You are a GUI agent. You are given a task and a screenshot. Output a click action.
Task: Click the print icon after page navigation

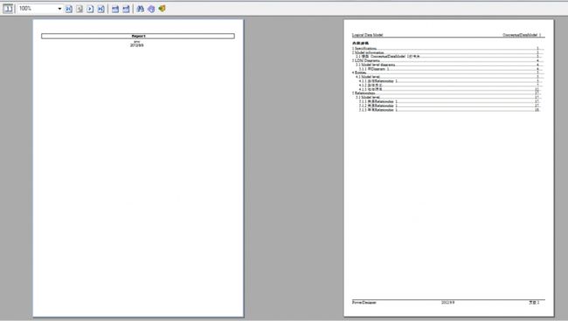115,9
